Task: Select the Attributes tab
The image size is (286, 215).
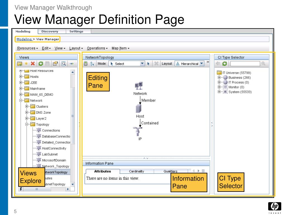Action: (x=103, y=171)
